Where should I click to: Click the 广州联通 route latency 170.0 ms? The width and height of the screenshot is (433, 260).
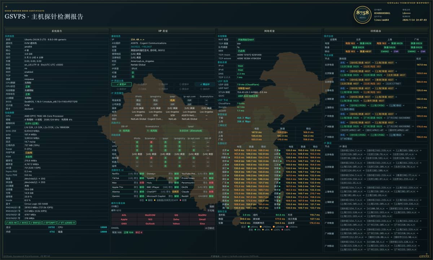coord(421,127)
